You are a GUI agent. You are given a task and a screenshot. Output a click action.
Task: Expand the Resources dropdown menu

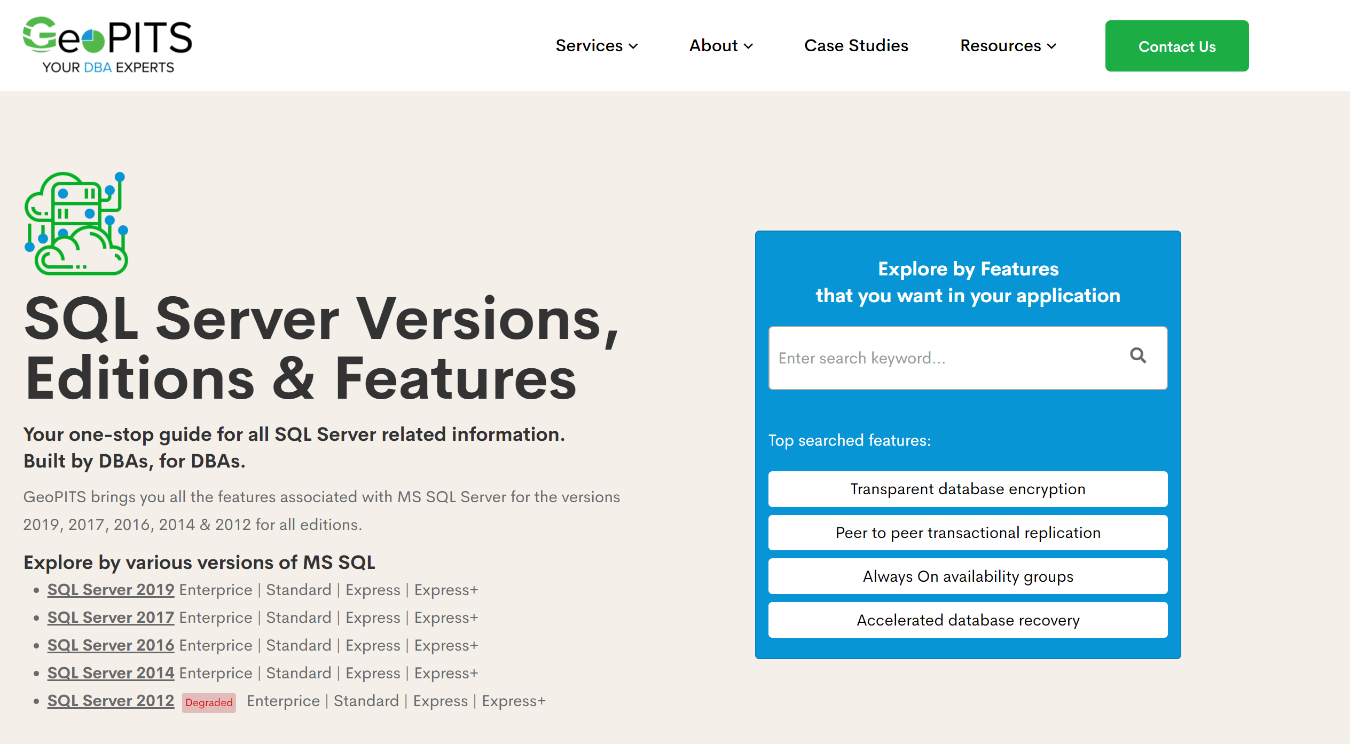pos(1007,46)
